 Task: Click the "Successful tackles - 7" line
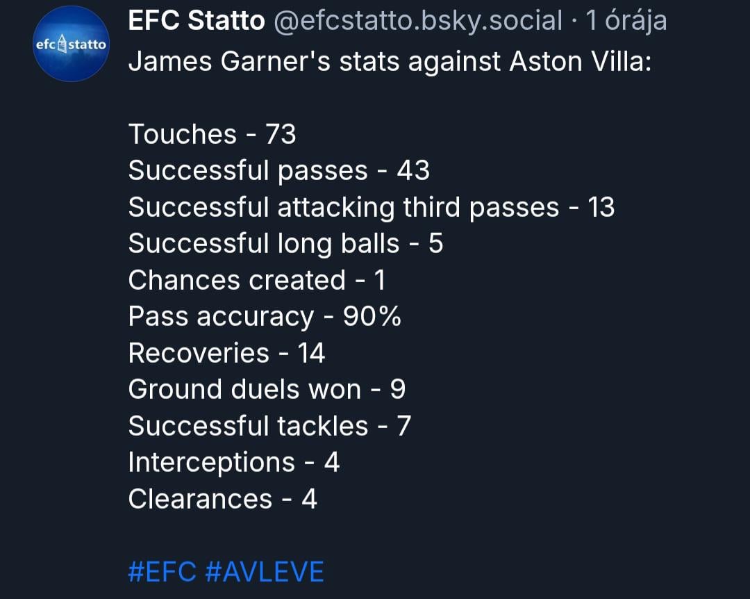click(x=269, y=426)
